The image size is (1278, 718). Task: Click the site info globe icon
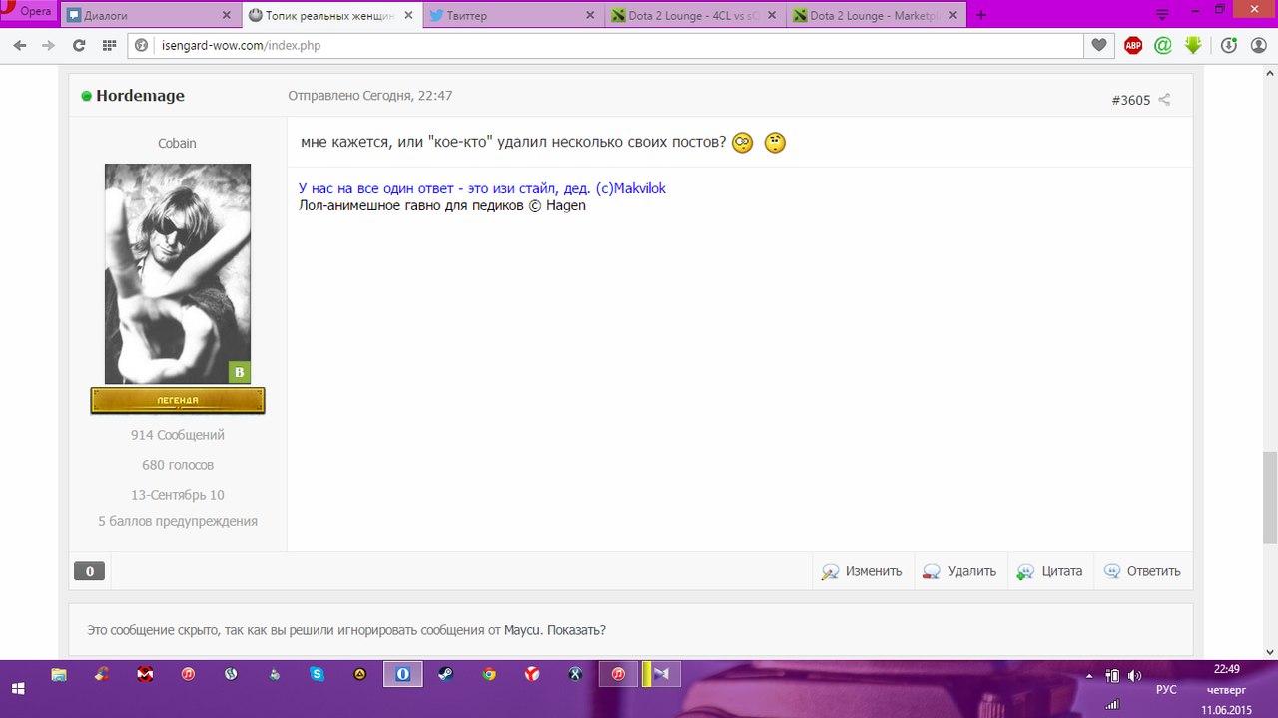point(142,45)
